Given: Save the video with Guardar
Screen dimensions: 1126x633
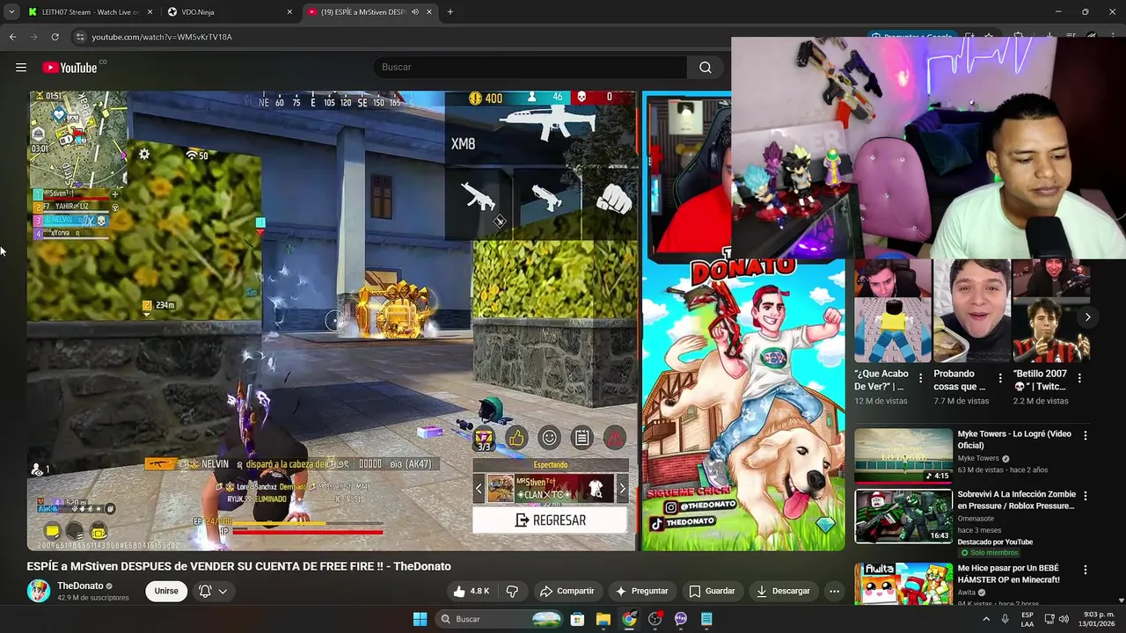Looking at the screenshot, I should click(x=712, y=591).
